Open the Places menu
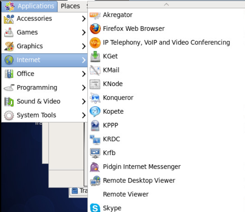Viewport: 245px width, 212px height. [70, 6]
